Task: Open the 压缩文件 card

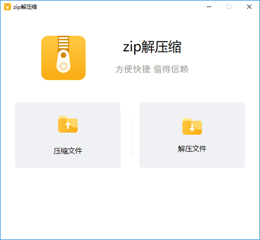Action: click(68, 135)
